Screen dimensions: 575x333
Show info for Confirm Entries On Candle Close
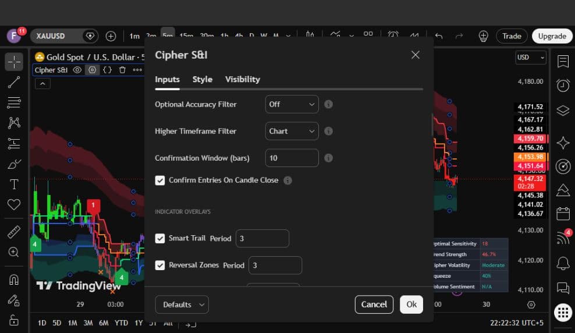288,180
